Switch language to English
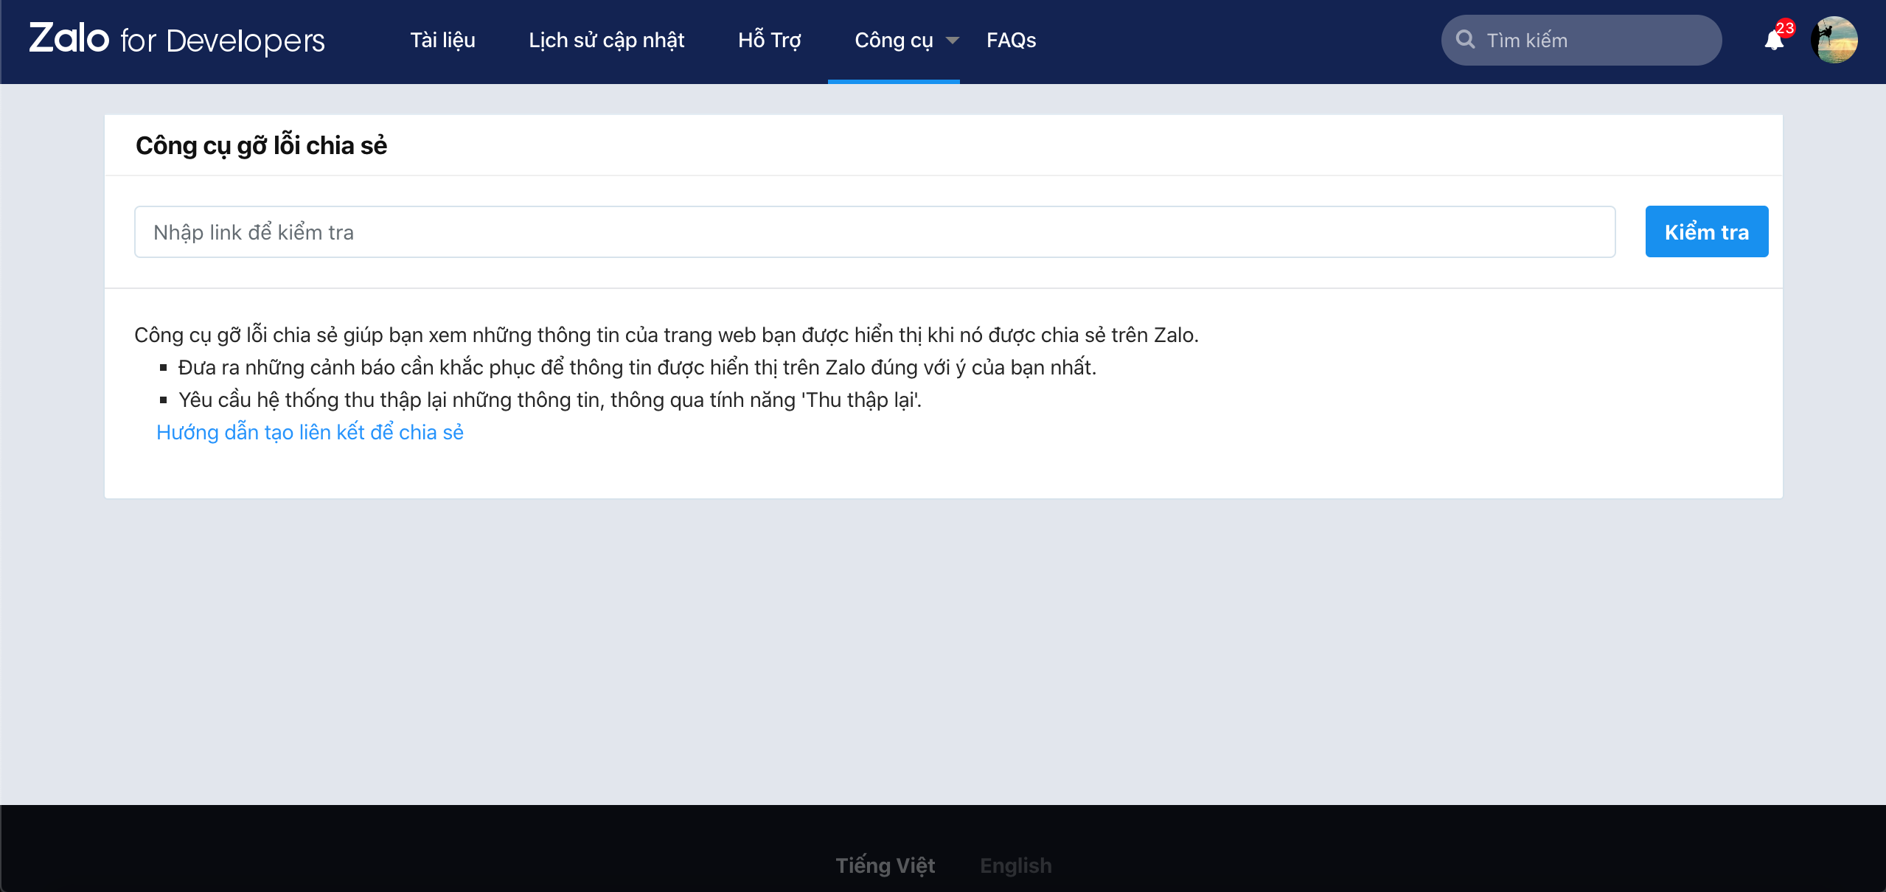1886x892 pixels. [1015, 865]
